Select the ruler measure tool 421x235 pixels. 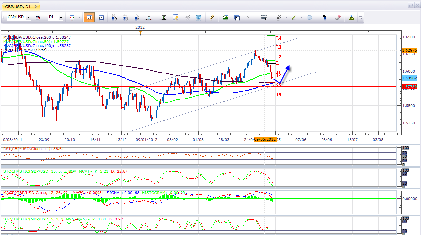point(211,17)
